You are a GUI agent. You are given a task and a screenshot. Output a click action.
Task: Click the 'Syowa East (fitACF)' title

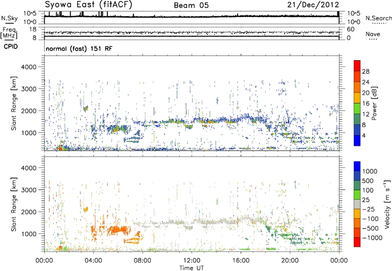pyautogui.click(x=89, y=4)
